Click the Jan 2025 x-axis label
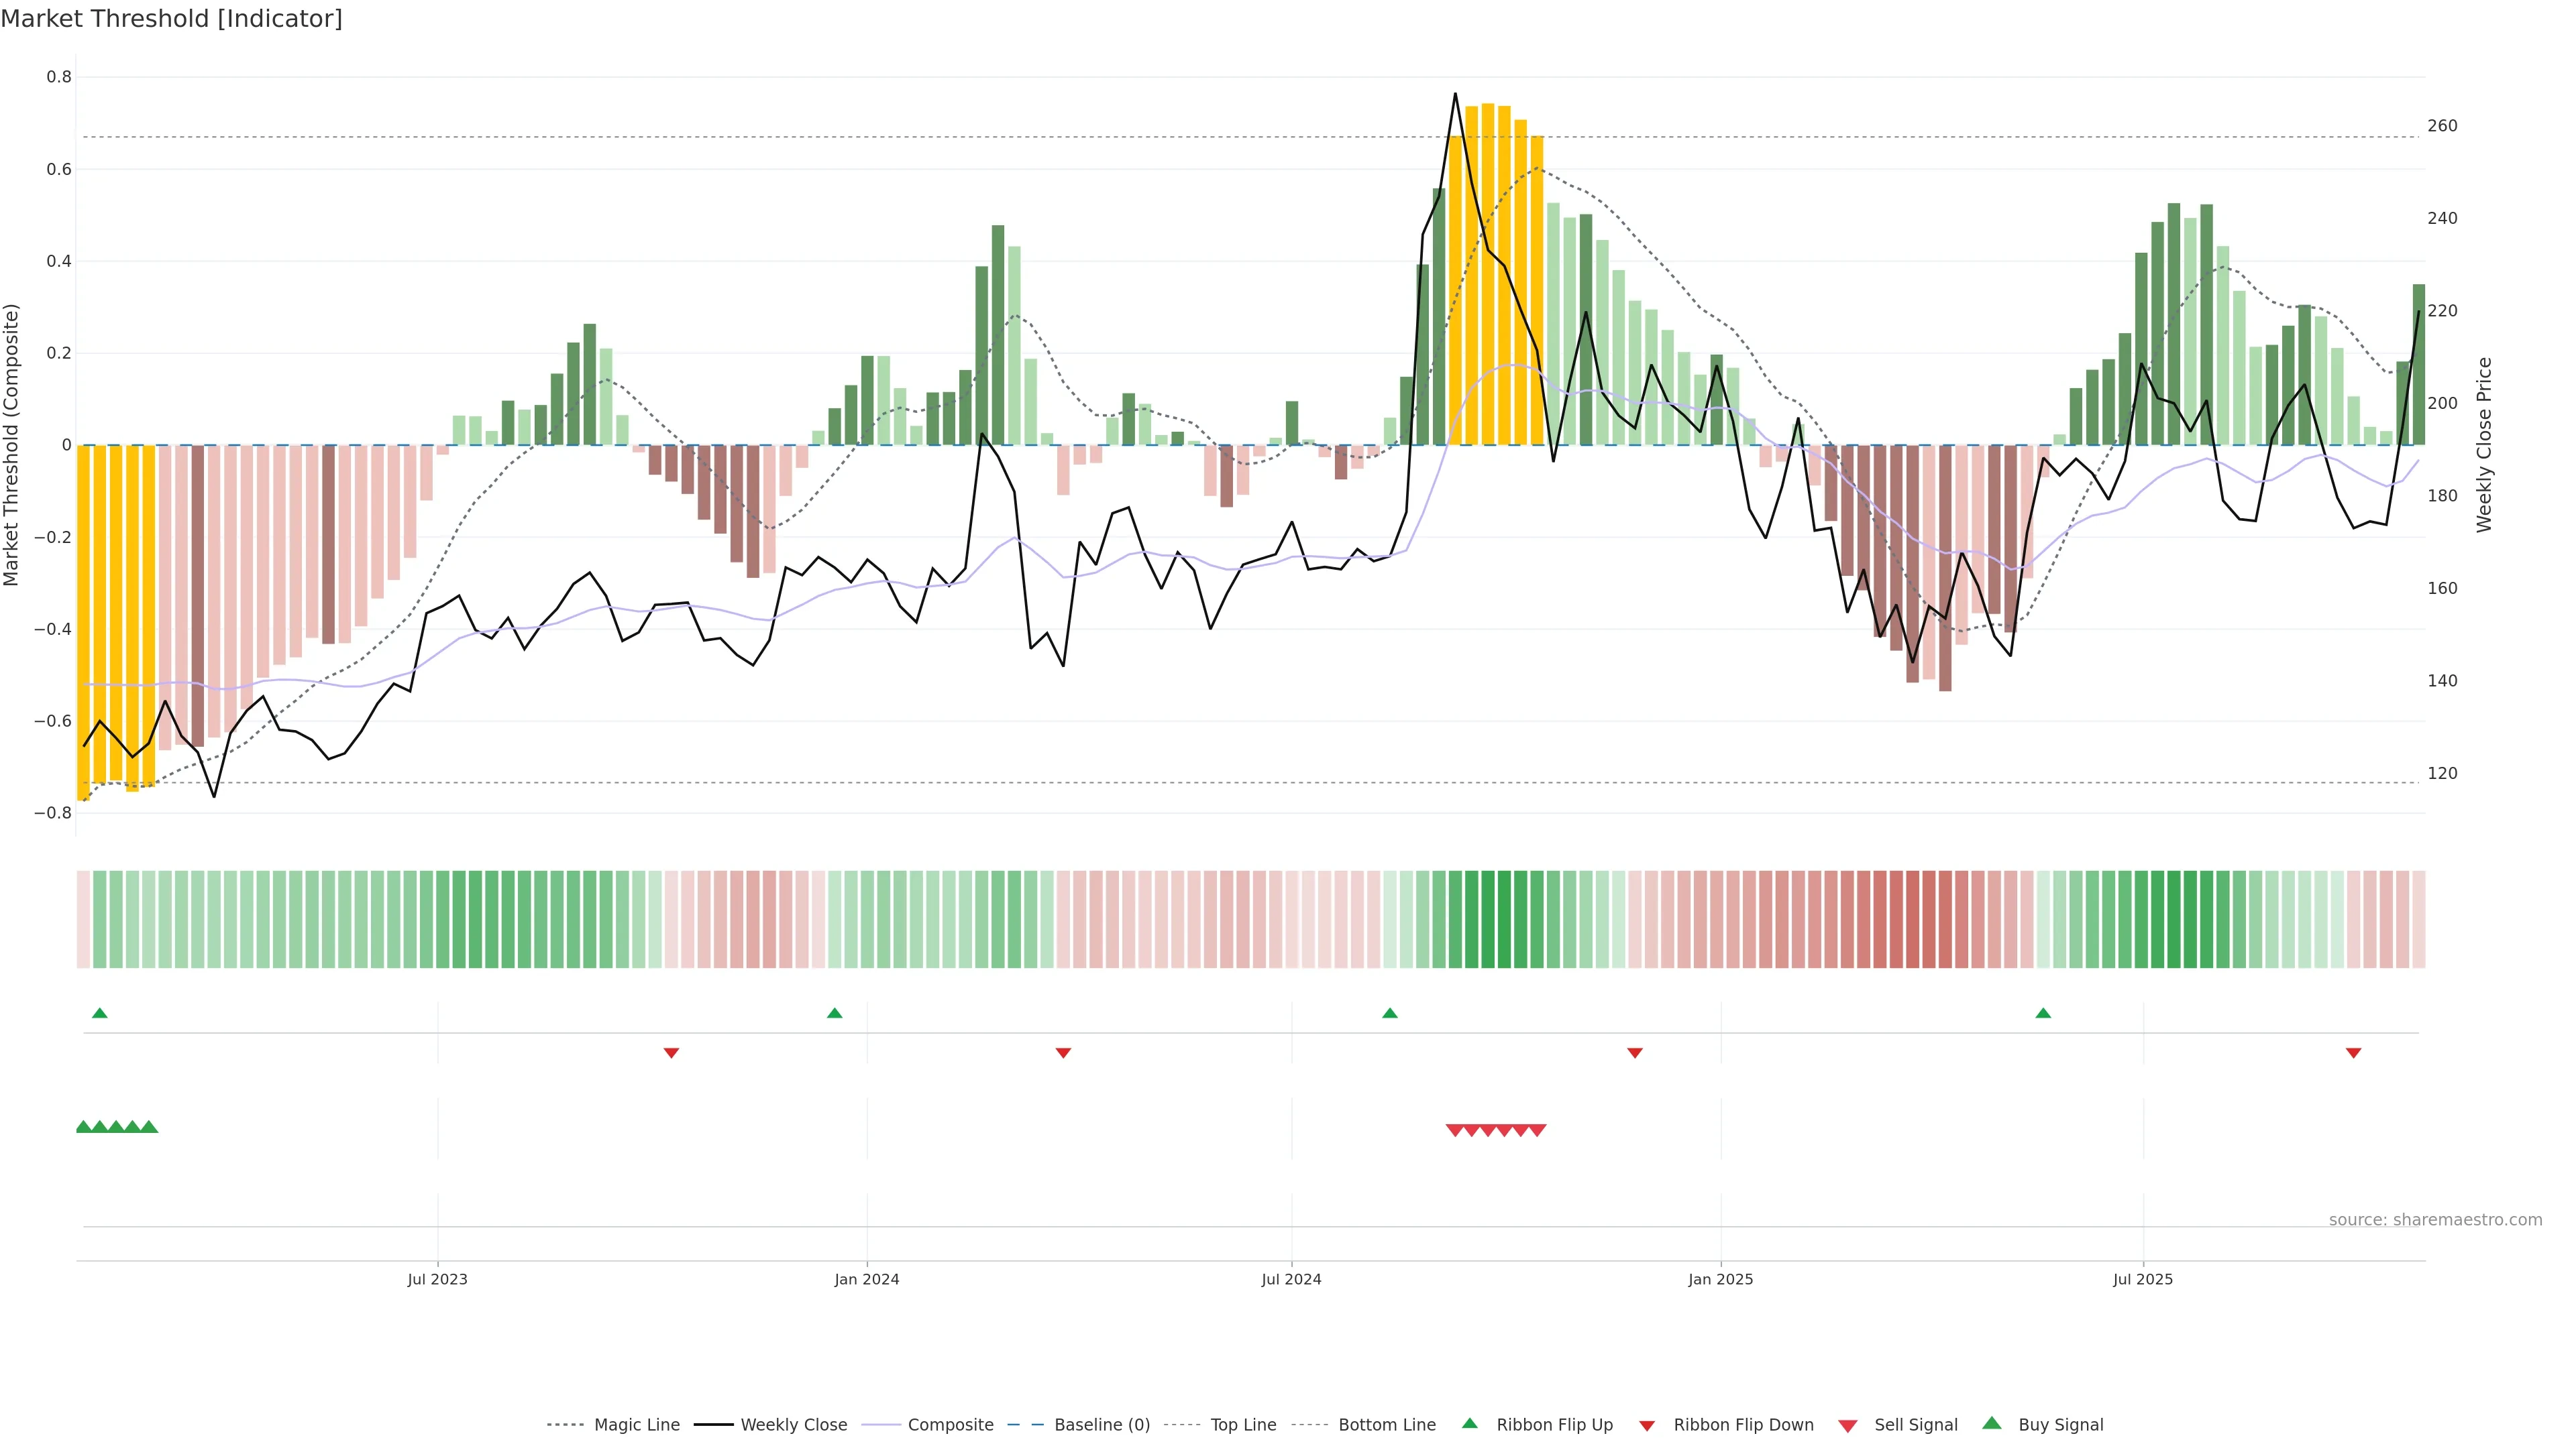The height and width of the screenshot is (1448, 2576). (1720, 1279)
